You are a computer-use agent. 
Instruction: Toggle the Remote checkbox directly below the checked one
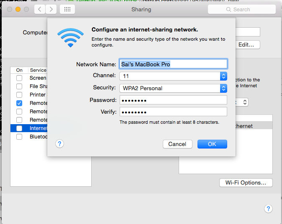[x=19, y=112]
